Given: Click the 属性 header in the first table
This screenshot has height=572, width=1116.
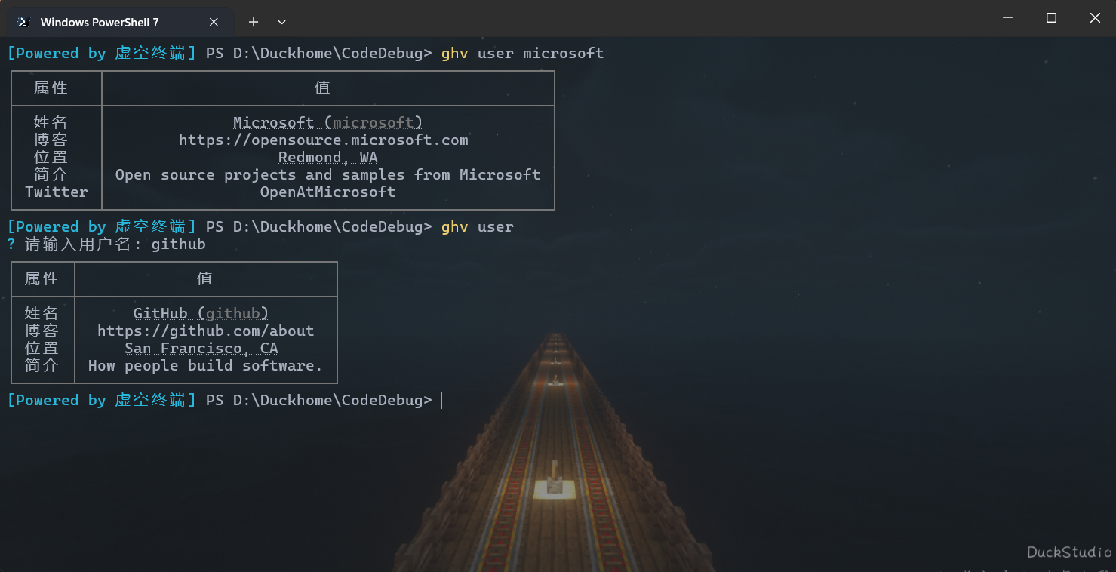Looking at the screenshot, I should (x=51, y=88).
